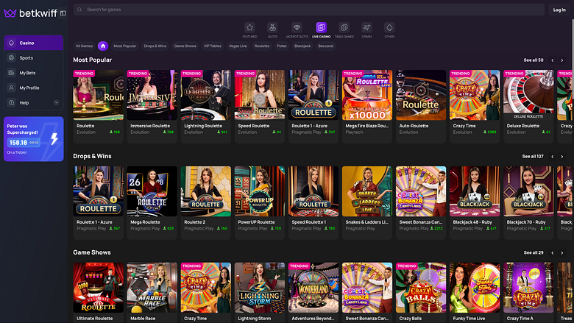This screenshot has height=323, width=574.
Task: Open Lightning Roulette game thumbnail
Action: tap(206, 95)
